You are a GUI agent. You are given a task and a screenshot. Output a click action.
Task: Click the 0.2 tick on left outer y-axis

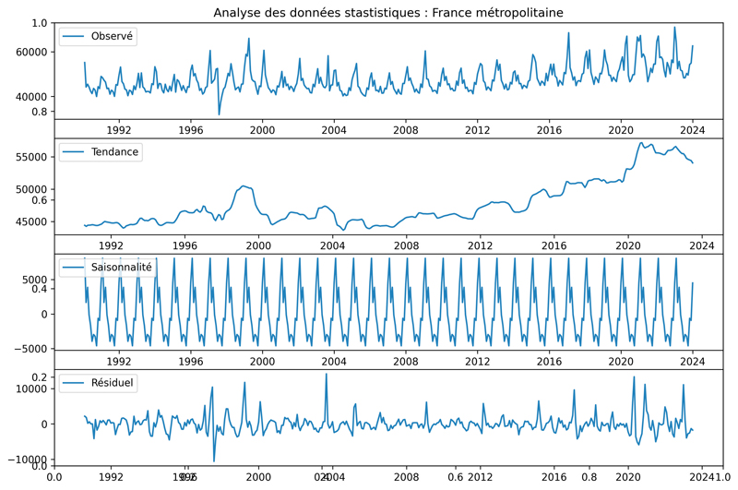coord(40,377)
